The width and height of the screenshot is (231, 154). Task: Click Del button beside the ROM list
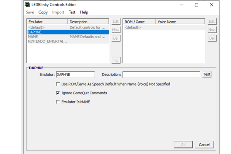click(212, 38)
